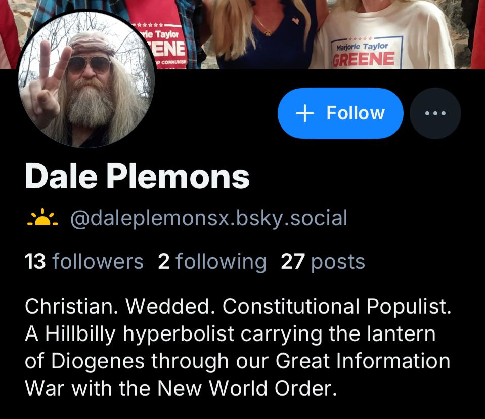Select the @daleplemonsx.bsky.social handle
Viewport: 485px width, 419px height.
coord(209,218)
